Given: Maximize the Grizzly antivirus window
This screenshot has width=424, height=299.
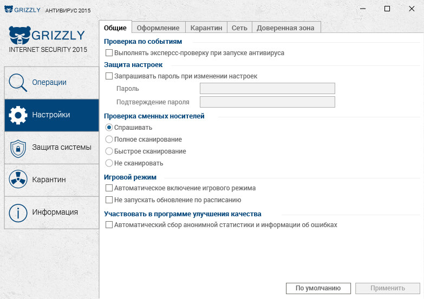Looking at the screenshot, I should [387, 9].
